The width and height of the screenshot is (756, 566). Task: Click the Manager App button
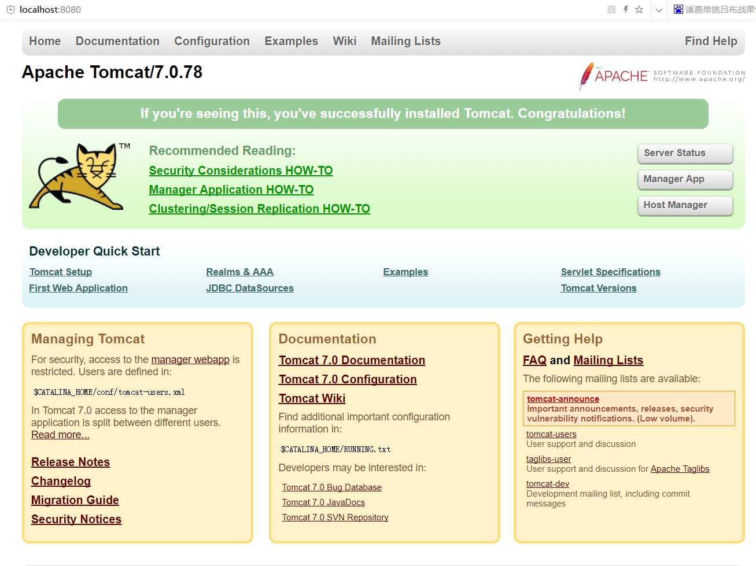click(685, 179)
